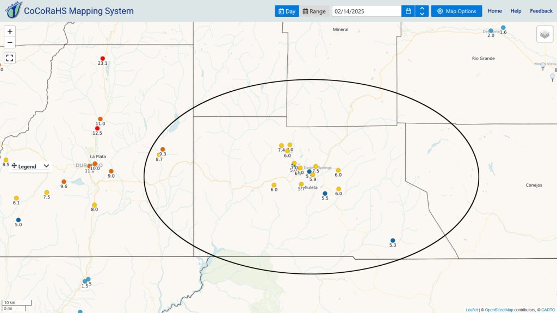Viewport: 557px width, 313px height.
Task: Open the map layers control
Action: pos(544,34)
